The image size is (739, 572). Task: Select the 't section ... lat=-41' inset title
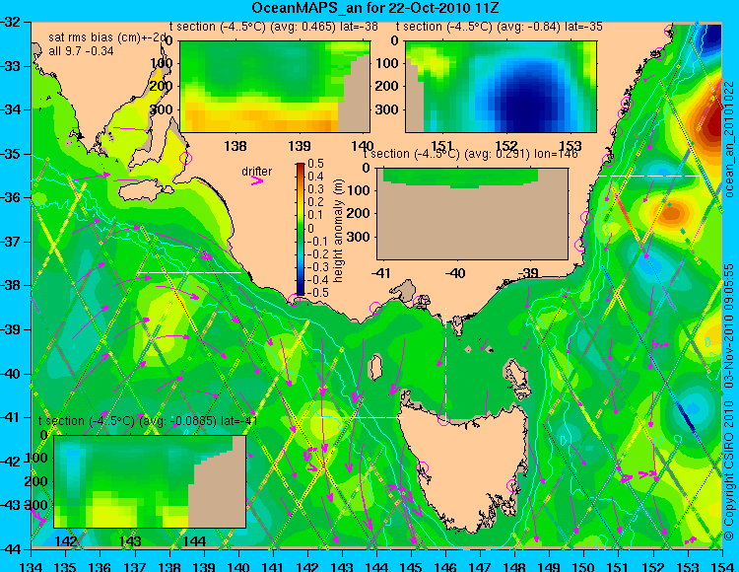coord(148,421)
